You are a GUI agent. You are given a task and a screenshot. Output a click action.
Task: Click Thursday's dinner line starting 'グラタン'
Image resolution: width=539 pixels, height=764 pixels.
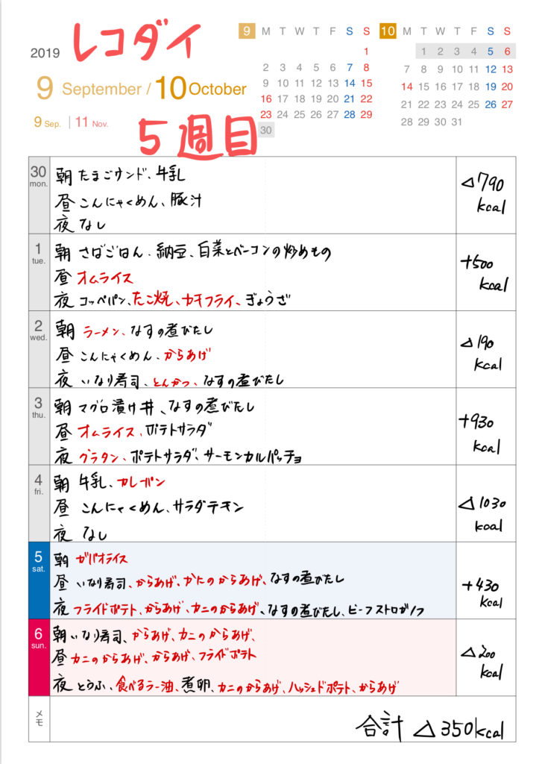190,457
